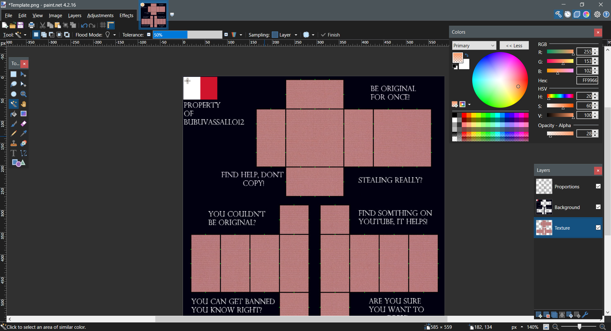The width and height of the screenshot is (611, 331).
Task: Adjust the Tolerance 50% slider
Action: point(187,35)
